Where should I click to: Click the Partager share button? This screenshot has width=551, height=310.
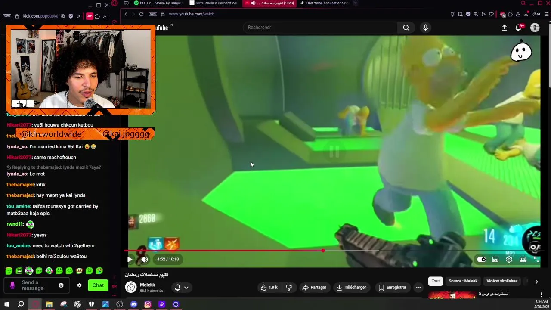pyautogui.click(x=314, y=288)
